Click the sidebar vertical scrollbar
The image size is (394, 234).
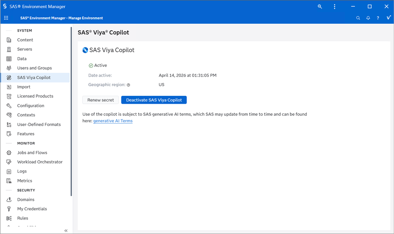(x=71, y=111)
